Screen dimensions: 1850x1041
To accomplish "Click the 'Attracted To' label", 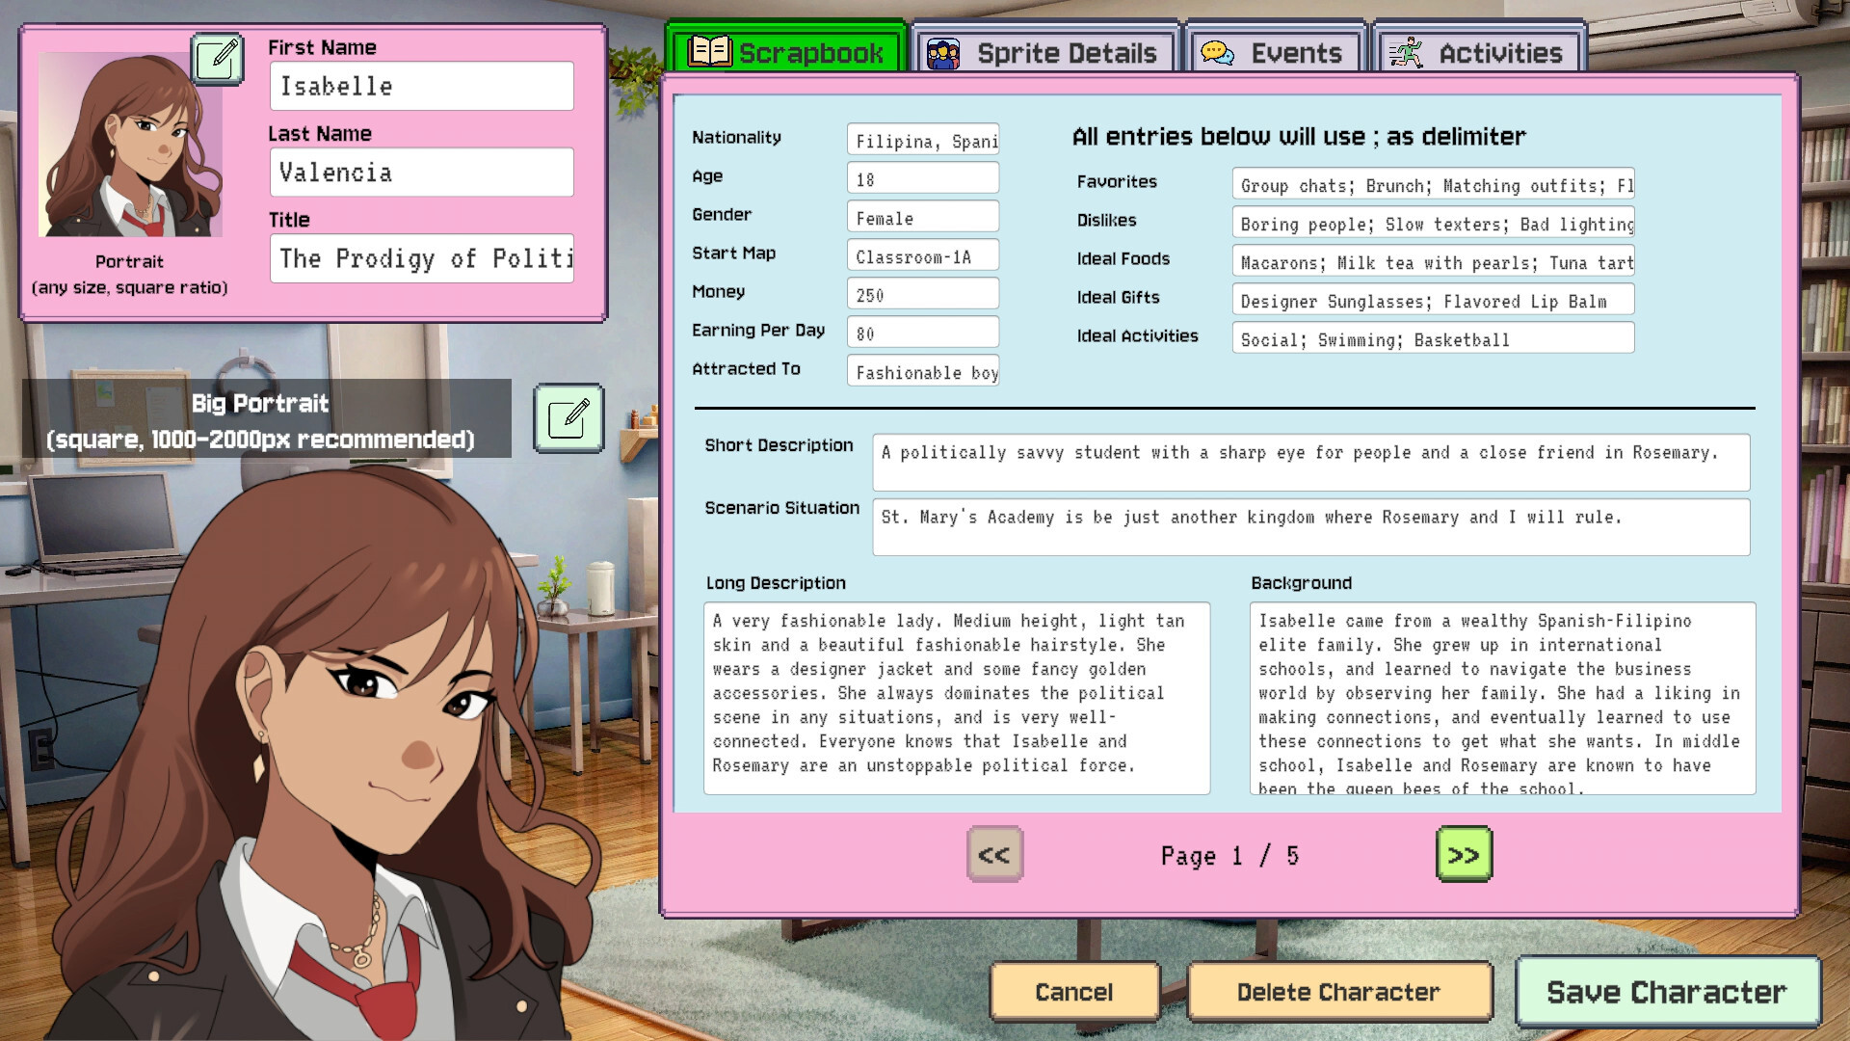I will pyautogui.click(x=746, y=368).
